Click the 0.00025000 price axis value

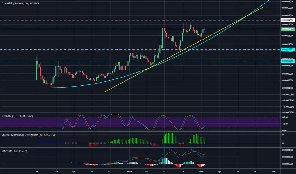click(288, 36)
